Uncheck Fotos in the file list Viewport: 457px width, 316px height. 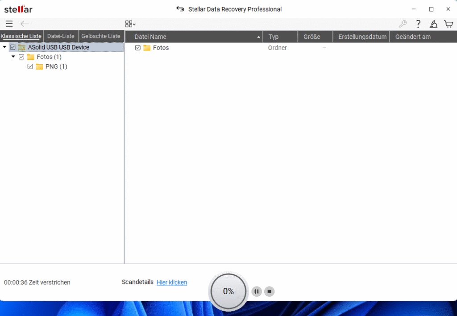[138, 48]
